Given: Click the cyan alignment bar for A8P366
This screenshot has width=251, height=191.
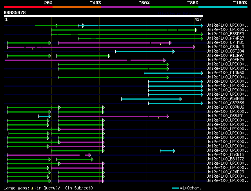Looking at the screenshot, I should pyautogui.click(x=176, y=104).
